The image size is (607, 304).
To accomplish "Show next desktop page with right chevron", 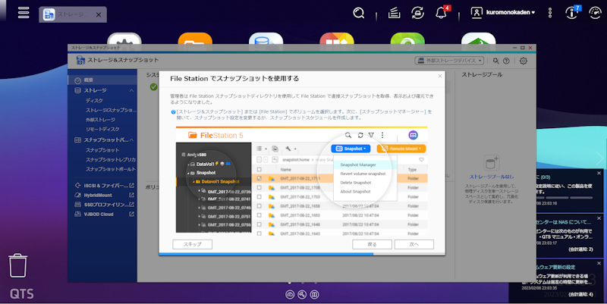I will (x=599, y=158).
